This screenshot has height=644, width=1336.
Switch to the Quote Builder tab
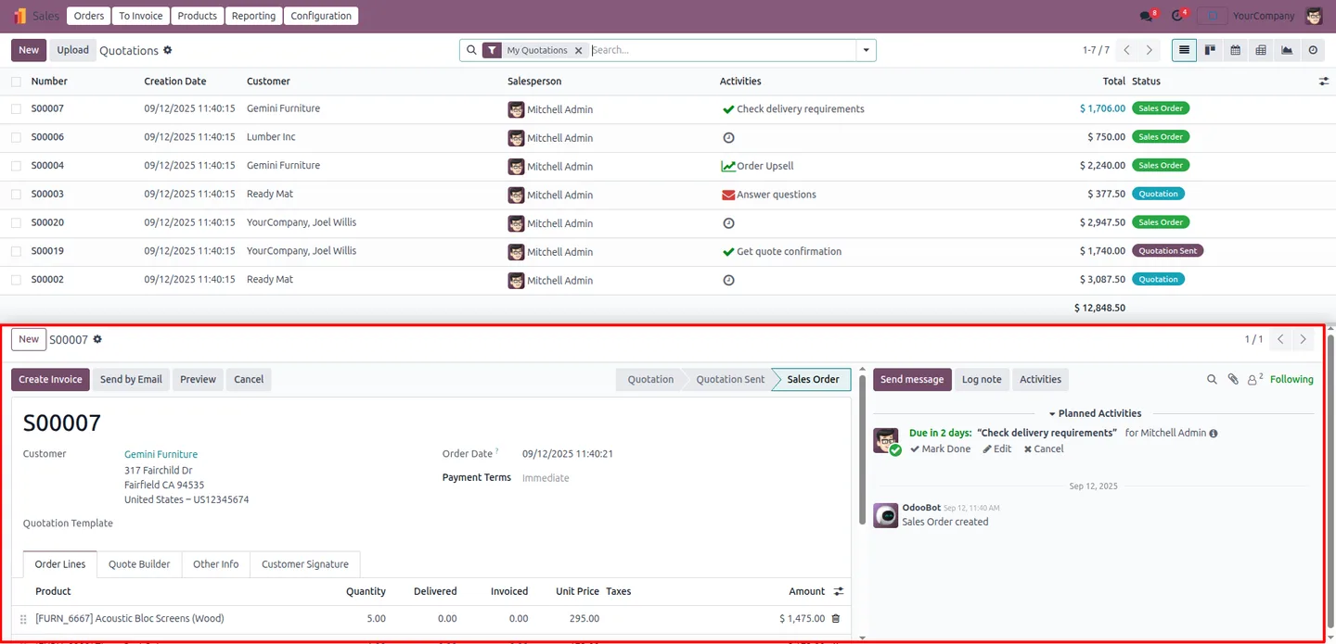(139, 564)
